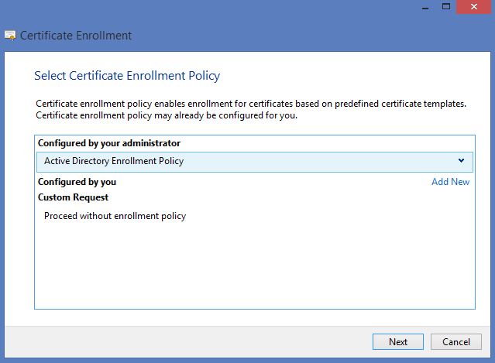Click the Configured by your administrator header
Image resolution: width=495 pixels, height=363 pixels.
tap(108, 143)
